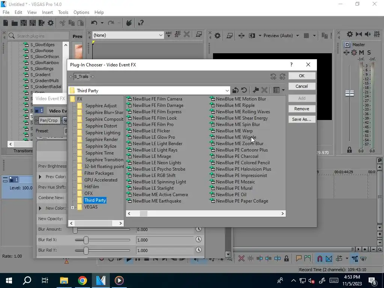
Task: Open the Options menu
Action: click(x=81, y=12)
